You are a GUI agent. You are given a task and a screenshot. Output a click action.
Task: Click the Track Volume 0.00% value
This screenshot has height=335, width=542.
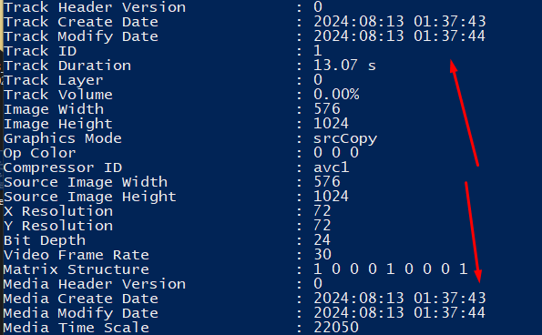pos(336,95)
